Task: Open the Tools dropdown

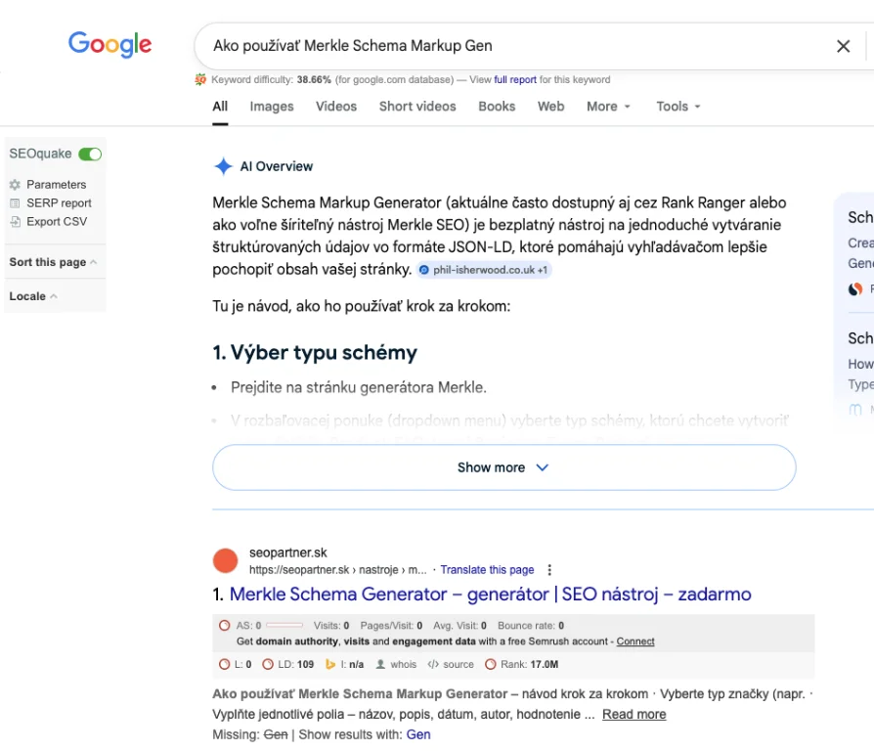Action: coord(678,107)
